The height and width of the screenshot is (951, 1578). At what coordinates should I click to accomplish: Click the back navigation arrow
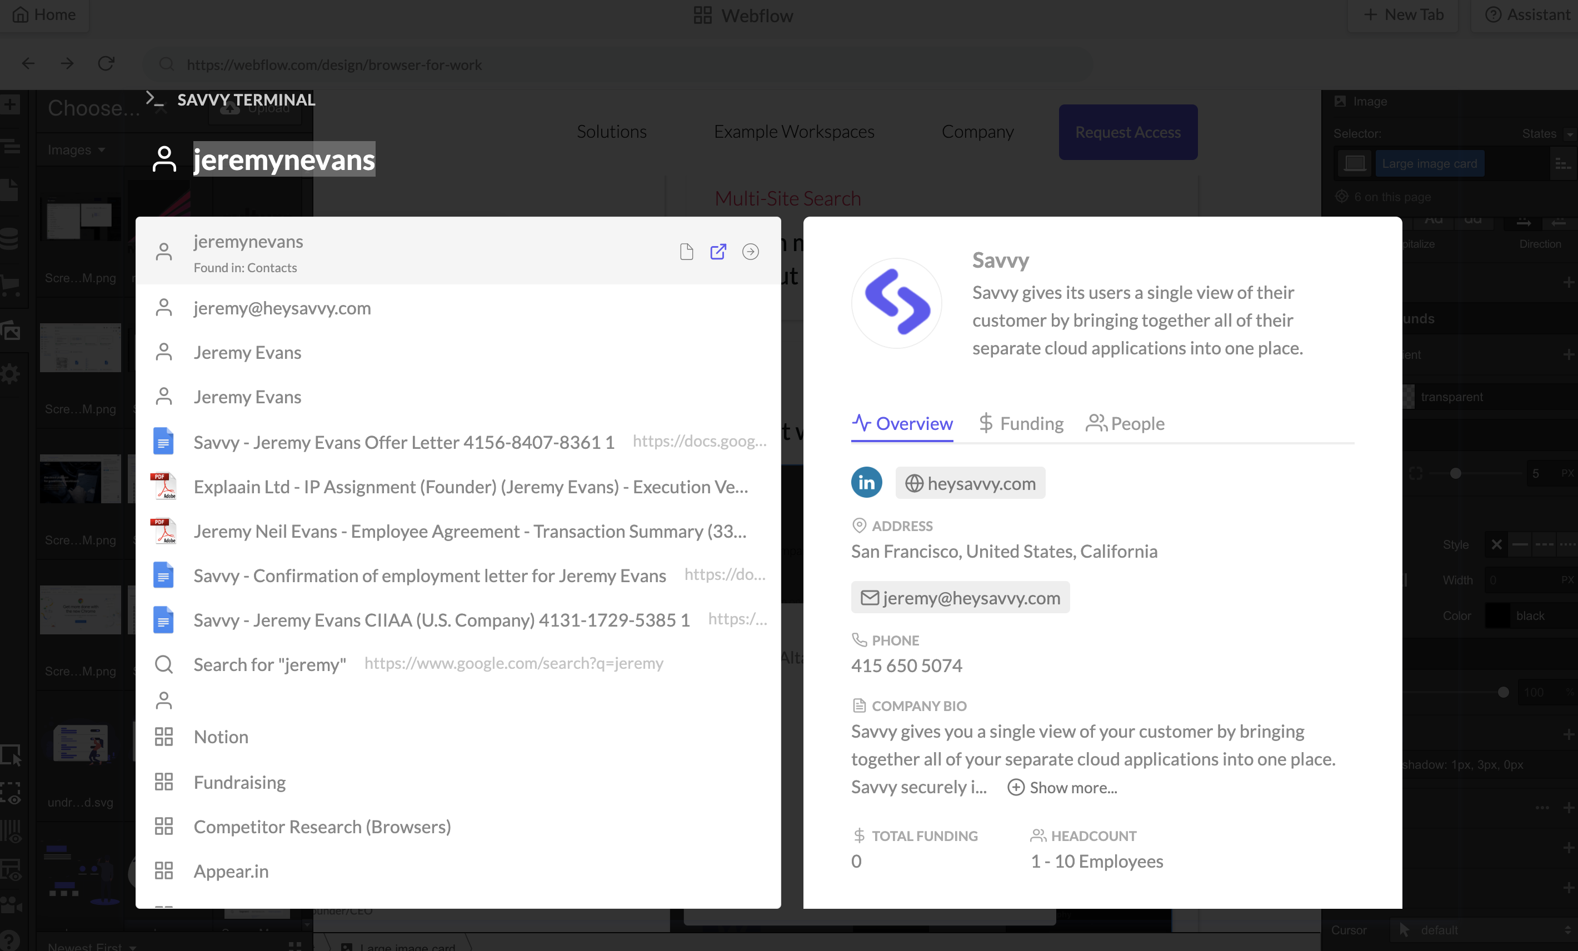28,63
